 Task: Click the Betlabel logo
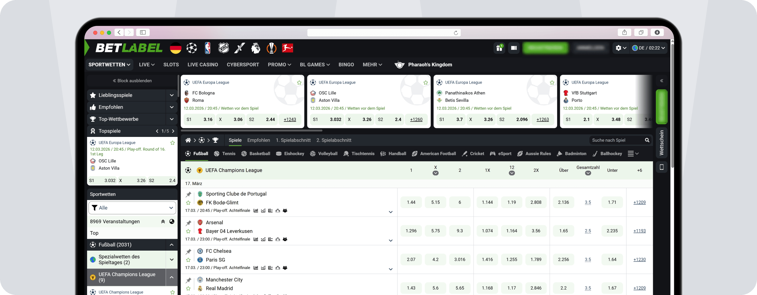pyautogui.click(x=129, y=48)
